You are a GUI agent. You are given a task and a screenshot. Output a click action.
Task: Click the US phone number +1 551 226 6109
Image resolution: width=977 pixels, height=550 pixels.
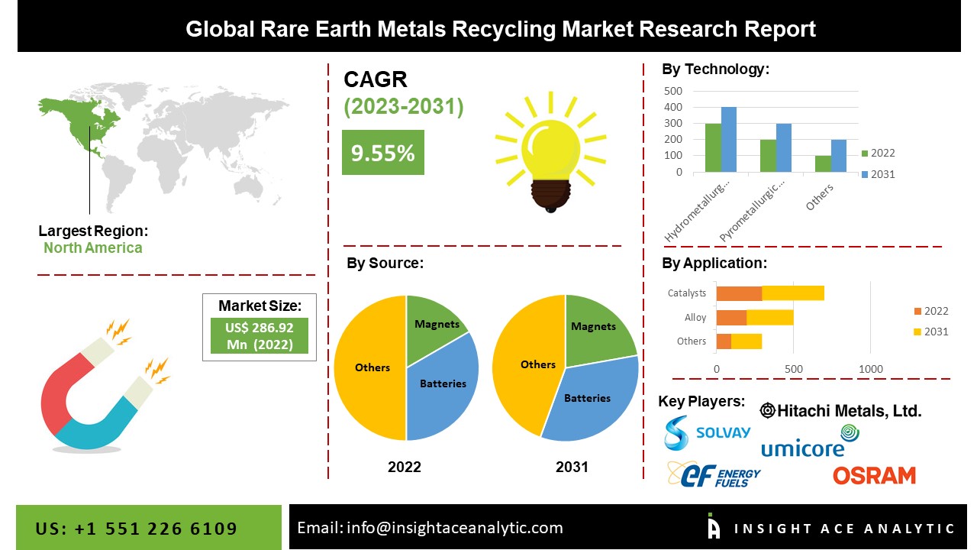click(137, 528)
